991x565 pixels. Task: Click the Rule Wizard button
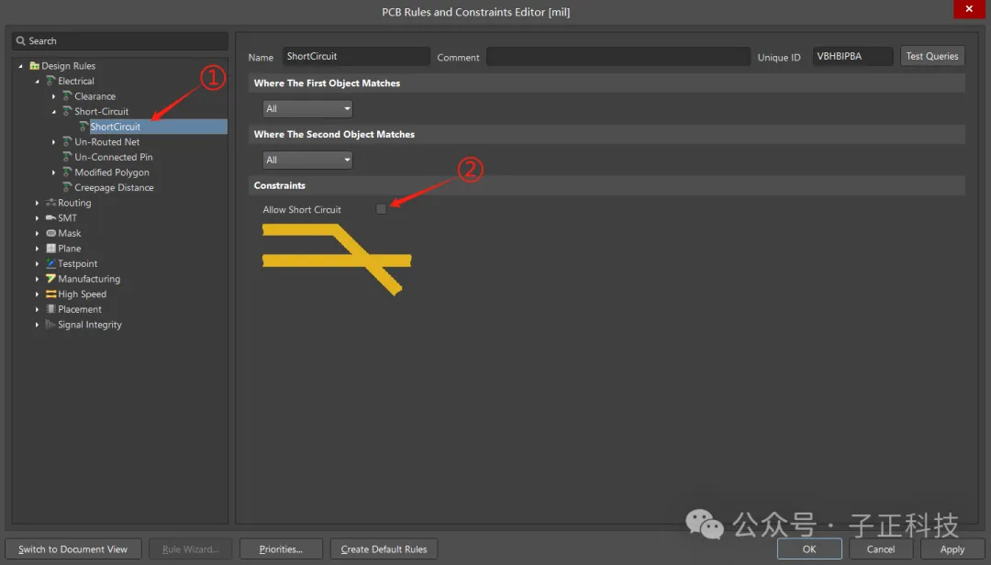point(190,549)
